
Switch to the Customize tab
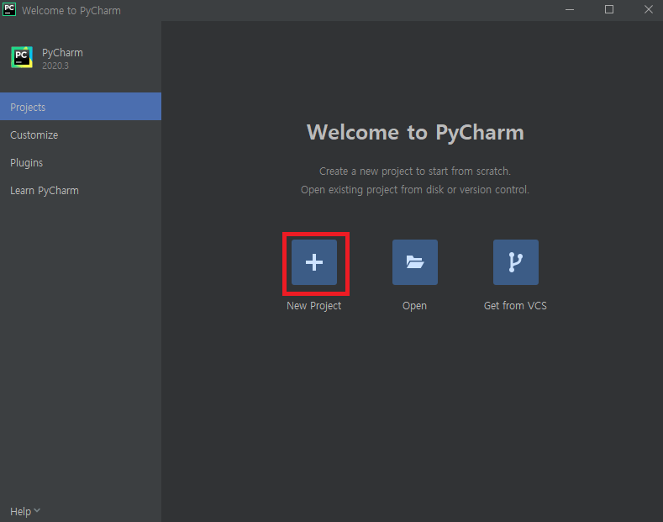(81, 135)
